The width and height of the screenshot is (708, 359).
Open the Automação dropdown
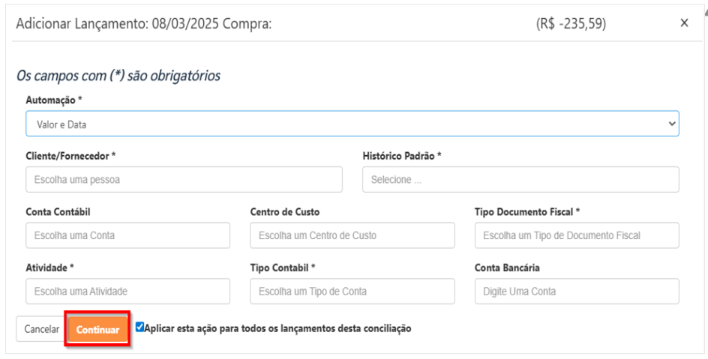(351, 124)
